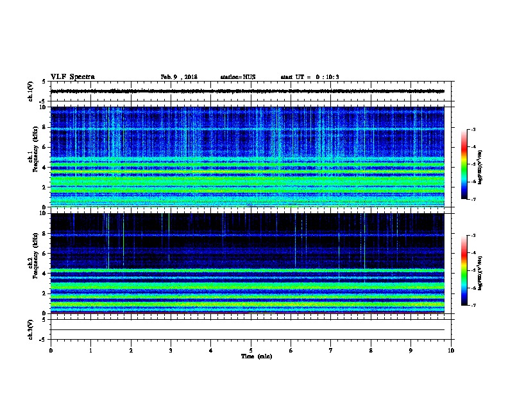Select the "start UT = 0 : 10: 3" text
508x393 pixels.
(x=310, y=77)
